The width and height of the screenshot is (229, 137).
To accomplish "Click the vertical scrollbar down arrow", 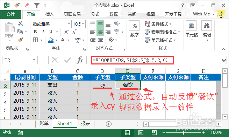I will [225, 117].
